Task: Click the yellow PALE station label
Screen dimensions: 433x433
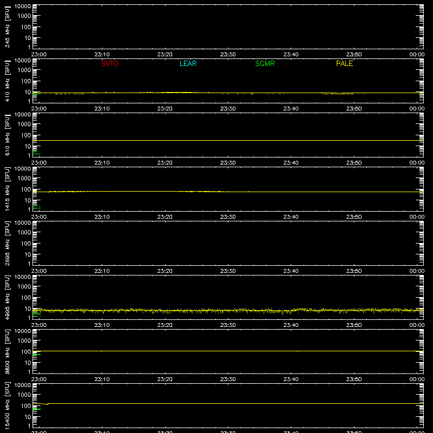Action: tap(344, 63)
